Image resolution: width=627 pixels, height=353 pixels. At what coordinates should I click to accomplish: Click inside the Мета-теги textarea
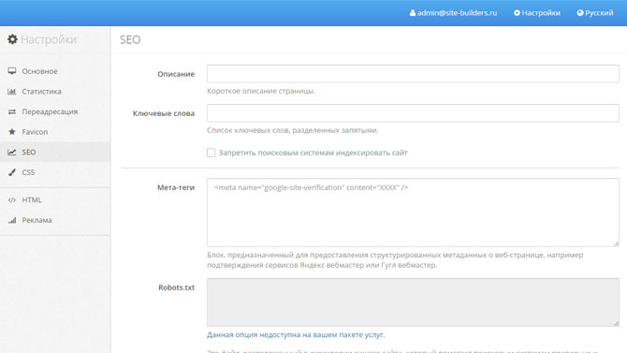pos(413,213)
